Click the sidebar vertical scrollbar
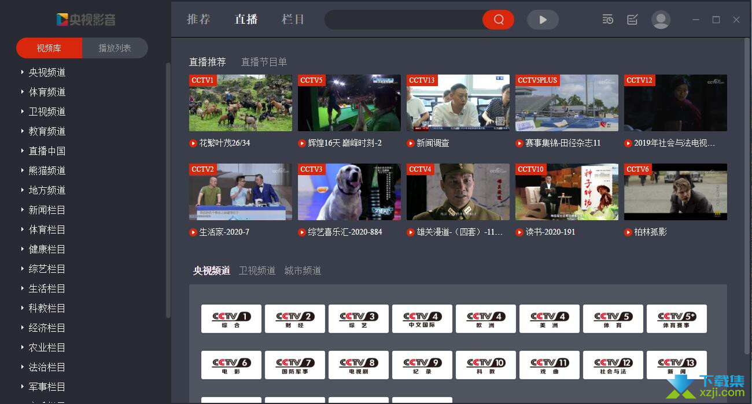752x404 pixels. [x=168, y=191]
